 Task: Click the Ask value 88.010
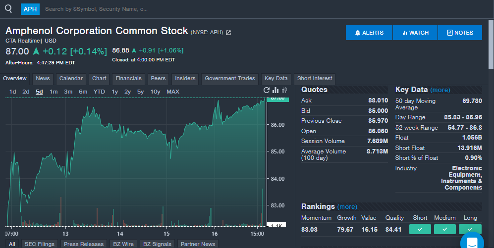[x=378, y=100]
